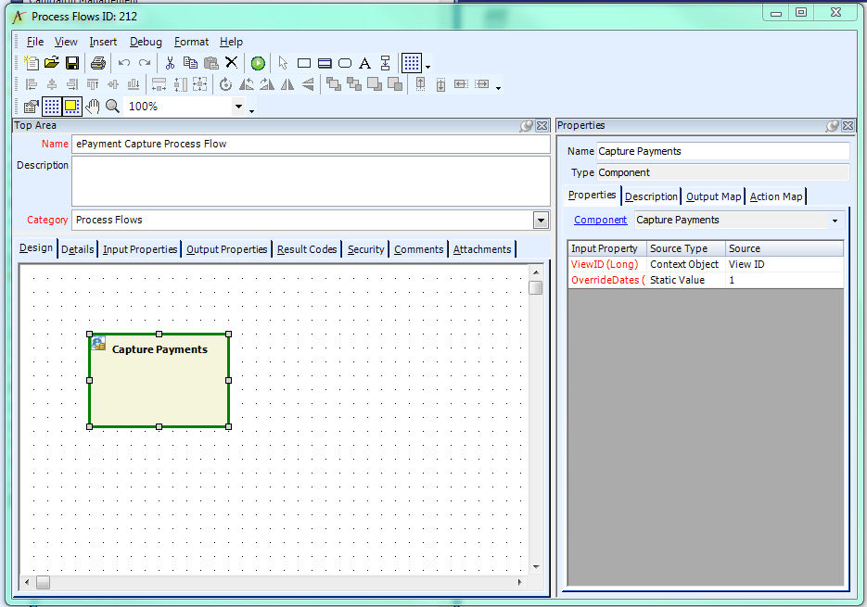Open the Debug menu
The height and width of the screenshot is (607, 867).
(x=145, y=42)
